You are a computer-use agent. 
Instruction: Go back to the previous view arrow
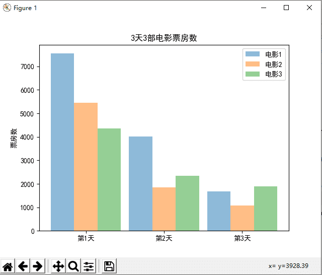(x=23, y=266)
